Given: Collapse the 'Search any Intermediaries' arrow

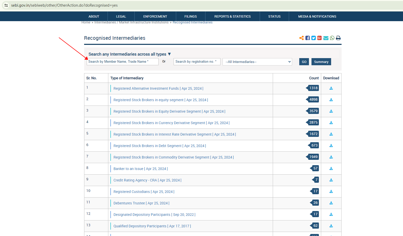Looking at the screenshot, I should pos(169,54).
